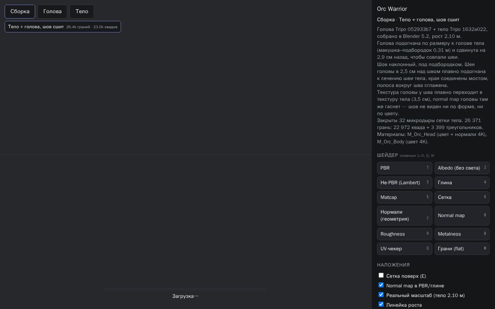The image size is (495, 309).
Task: Uncheck Normal map в PBR/глине
Action: (381, 285)
